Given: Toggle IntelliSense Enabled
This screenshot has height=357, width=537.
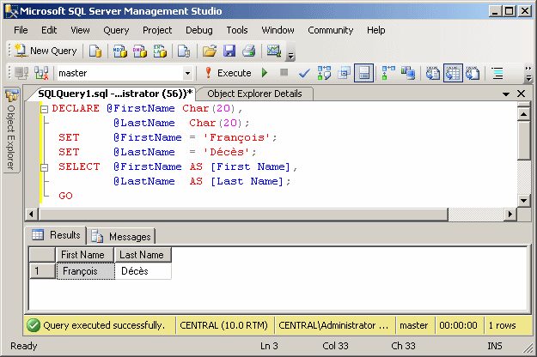Looking at the screenshot, I should [x=363, y=73].
